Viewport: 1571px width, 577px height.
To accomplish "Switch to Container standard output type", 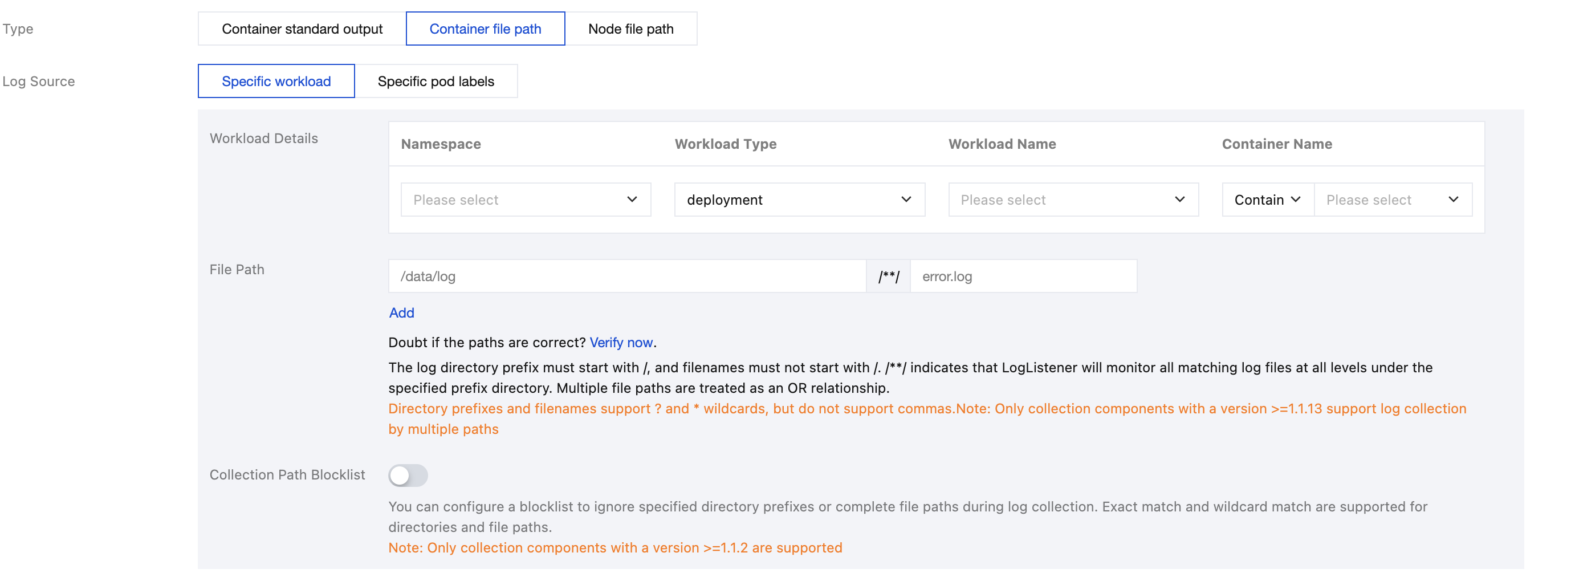I will (302, 29).
